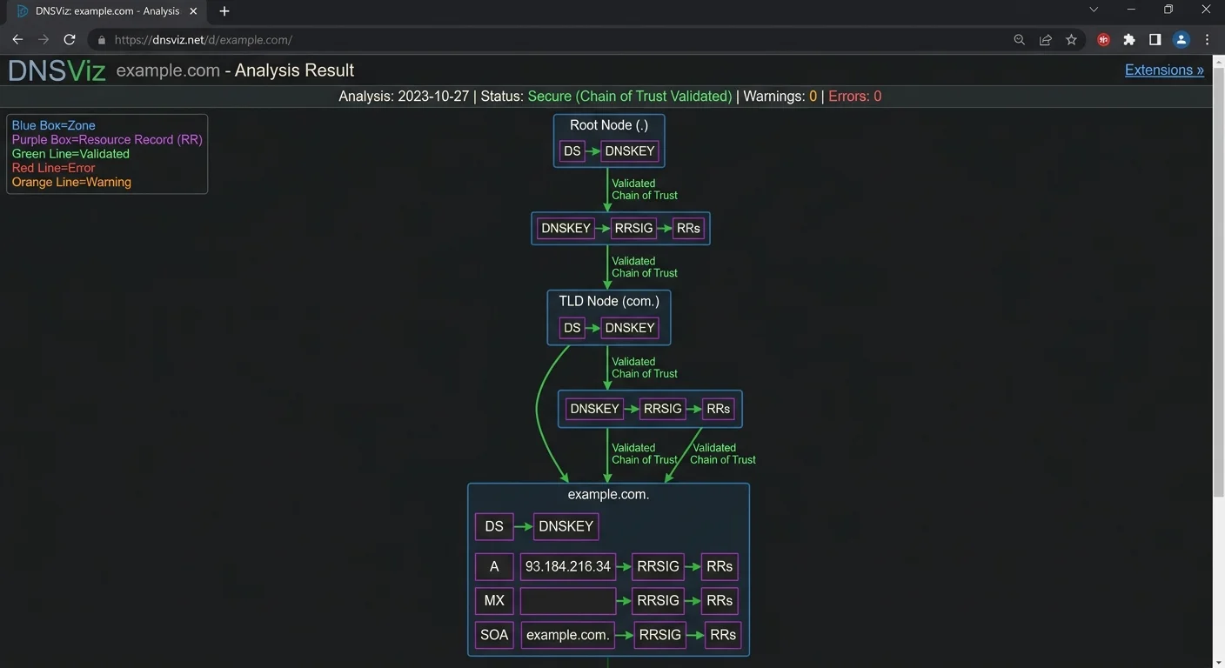The height and width of the screenshot is (668, 1225).
Task: Open a new tab with plus
Action: [x=224, y=11]
